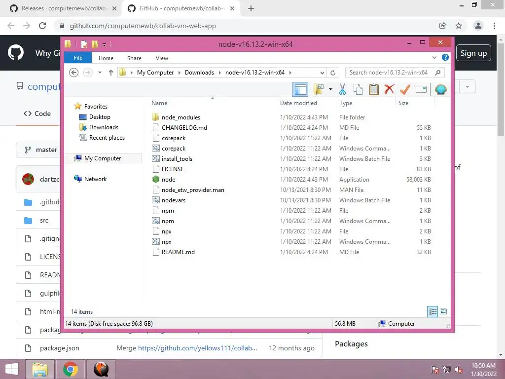Click the Rename toolbar icon
Viewport: 505px width, 379px height.
pos(421,89)
